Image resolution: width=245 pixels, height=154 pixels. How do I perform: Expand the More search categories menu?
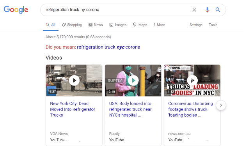pos(159,25)
